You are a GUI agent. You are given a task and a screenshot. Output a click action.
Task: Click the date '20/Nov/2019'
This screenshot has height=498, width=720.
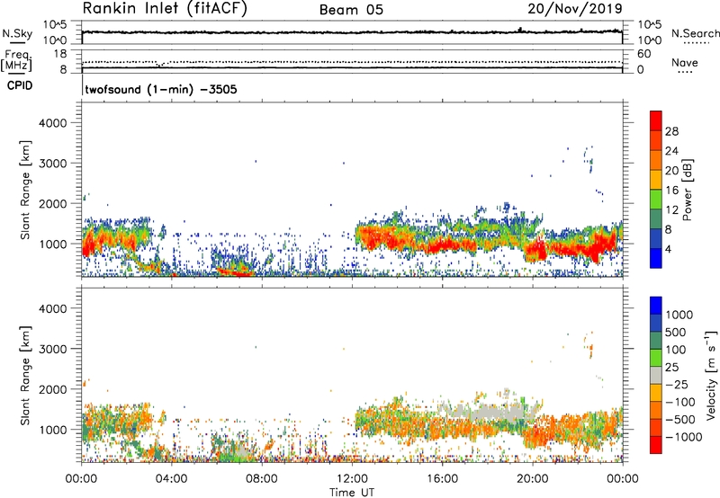pyautogui.click(x=575, y=9)
